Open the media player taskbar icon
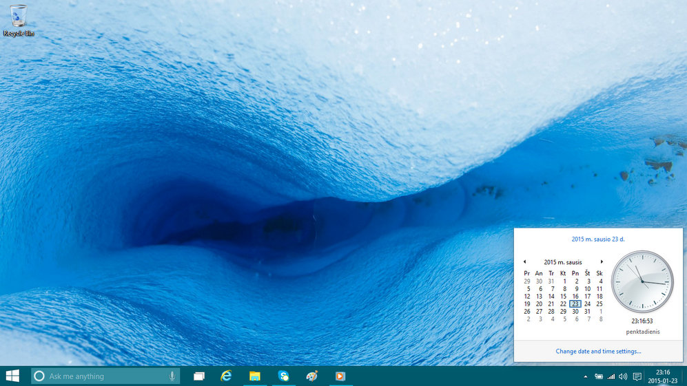The image size is (687, 386). click(x=340, y=376)
